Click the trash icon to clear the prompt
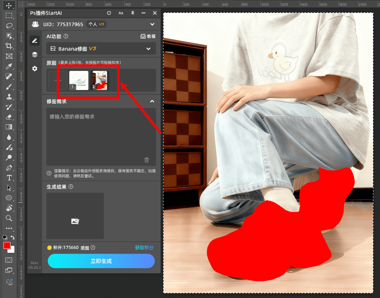The height and width of the screenshot is (298, 380). tap(146, 160)
